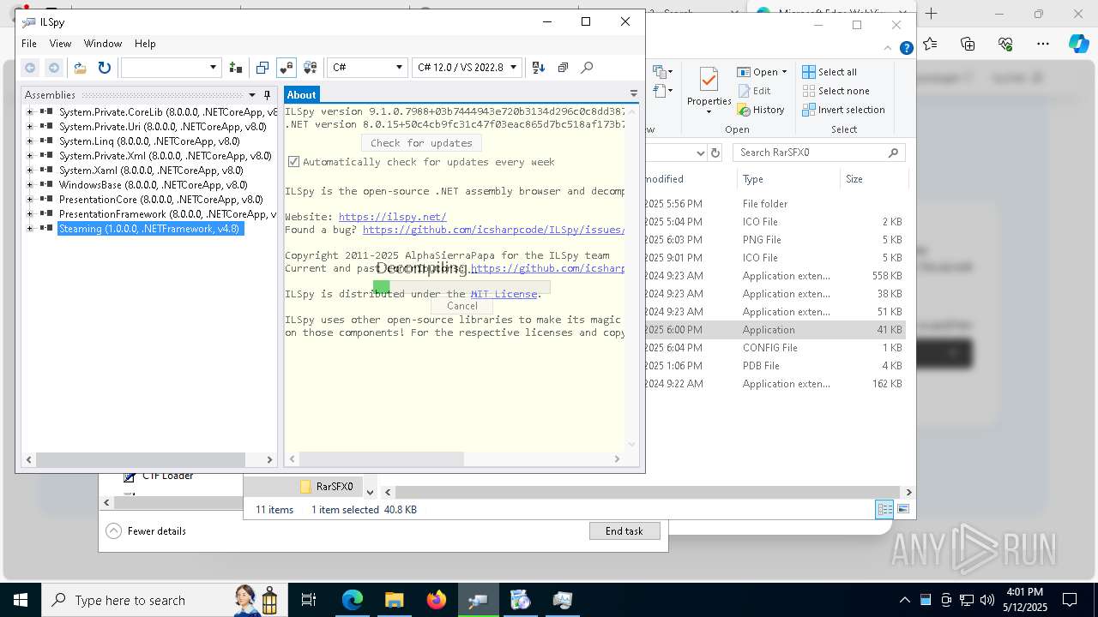Open Explorer help icon
The height and width of the screenshot is (617, 1098).
pyautogui.click(x=907, y=49)
